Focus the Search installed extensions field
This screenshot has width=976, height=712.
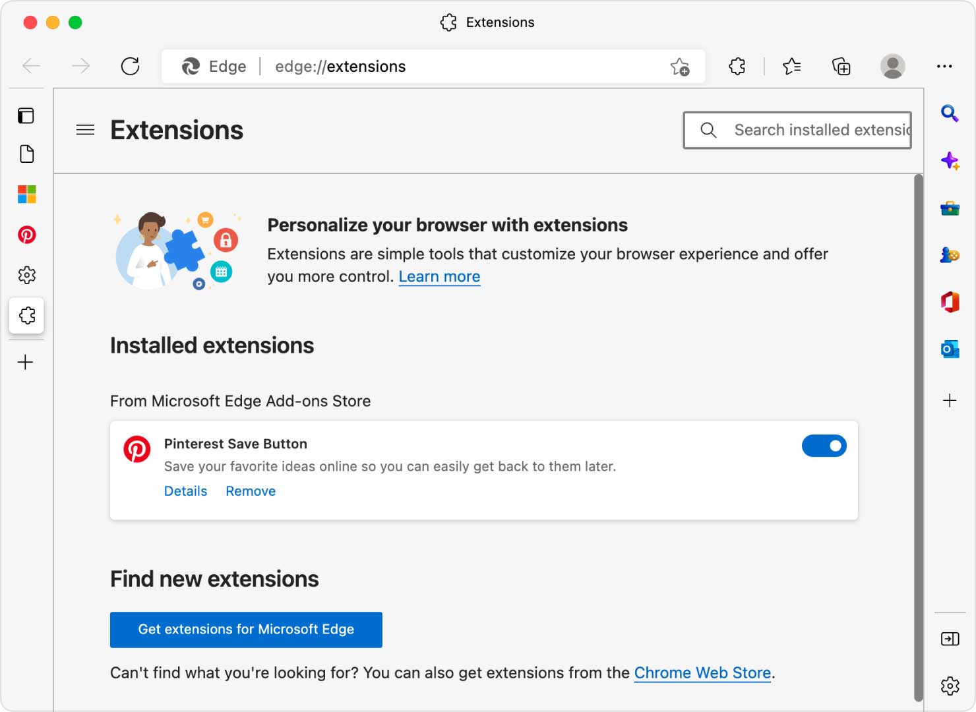click(797, 130)
